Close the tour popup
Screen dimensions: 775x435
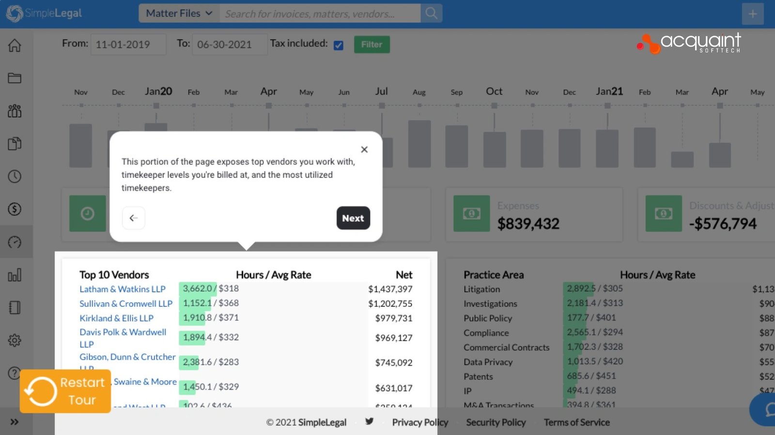(364, 149)
